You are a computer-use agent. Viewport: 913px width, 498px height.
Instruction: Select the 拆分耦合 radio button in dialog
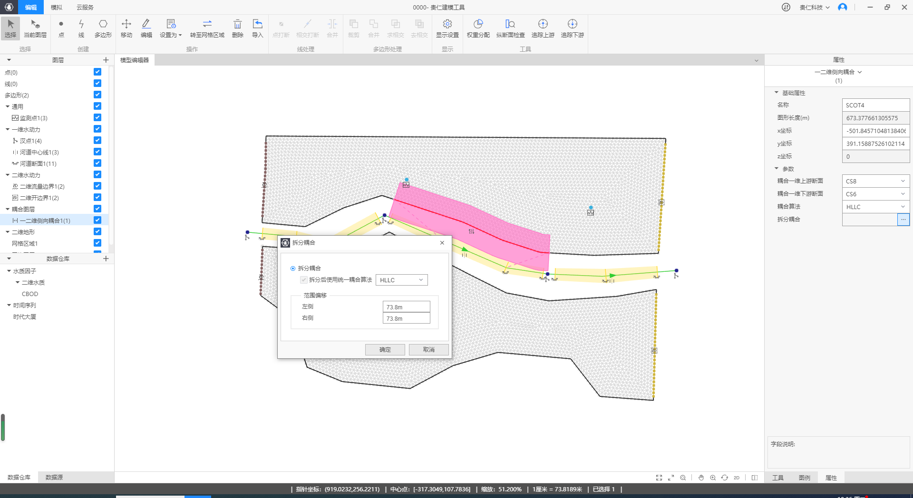(x=293, y=268)
